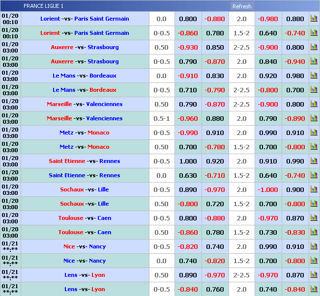The image size is (320, 296).
Task: Click the Refresh button in the header
Action: 241,6
